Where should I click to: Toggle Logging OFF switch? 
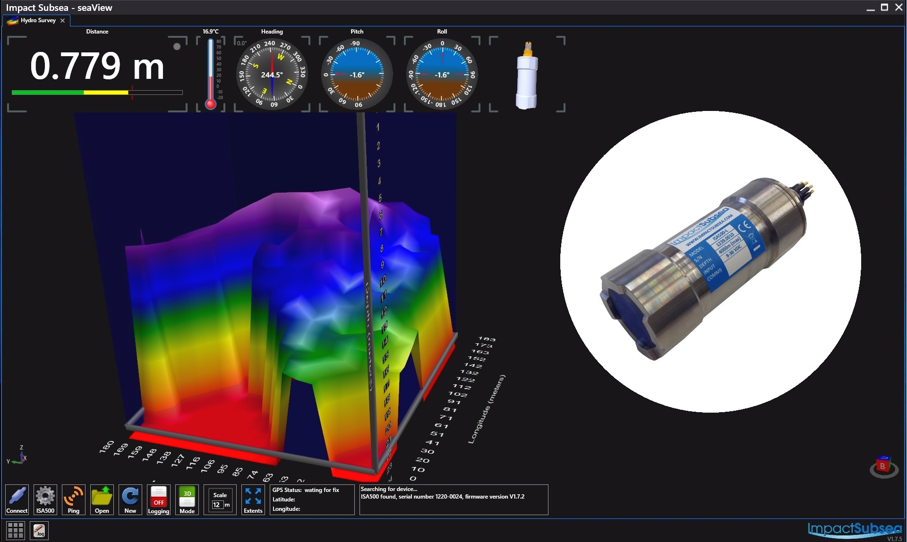tap(159, 500)
